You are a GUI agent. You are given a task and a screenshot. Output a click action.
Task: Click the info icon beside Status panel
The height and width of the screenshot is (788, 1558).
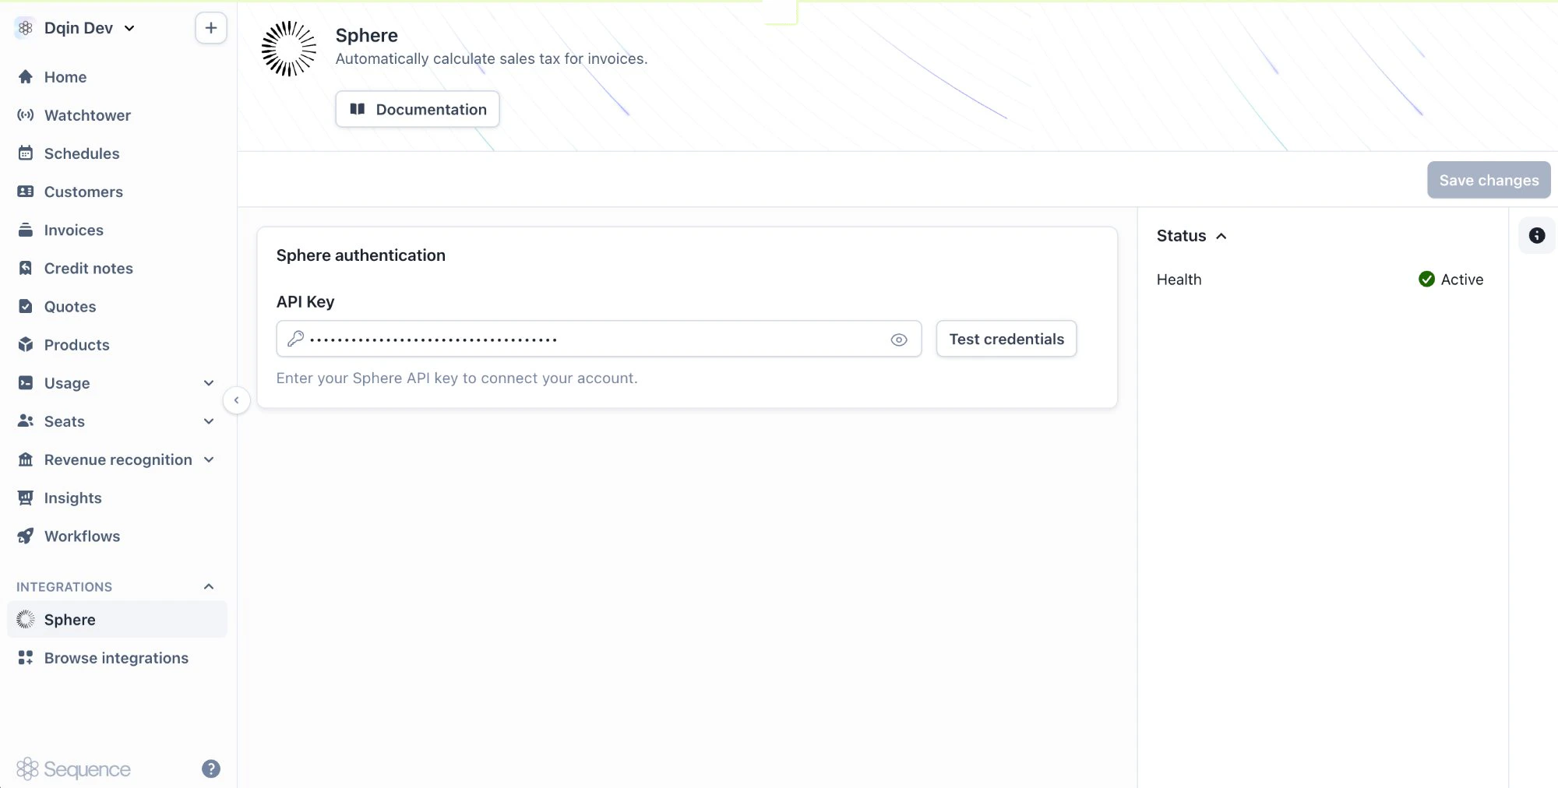coord(1537,235)
